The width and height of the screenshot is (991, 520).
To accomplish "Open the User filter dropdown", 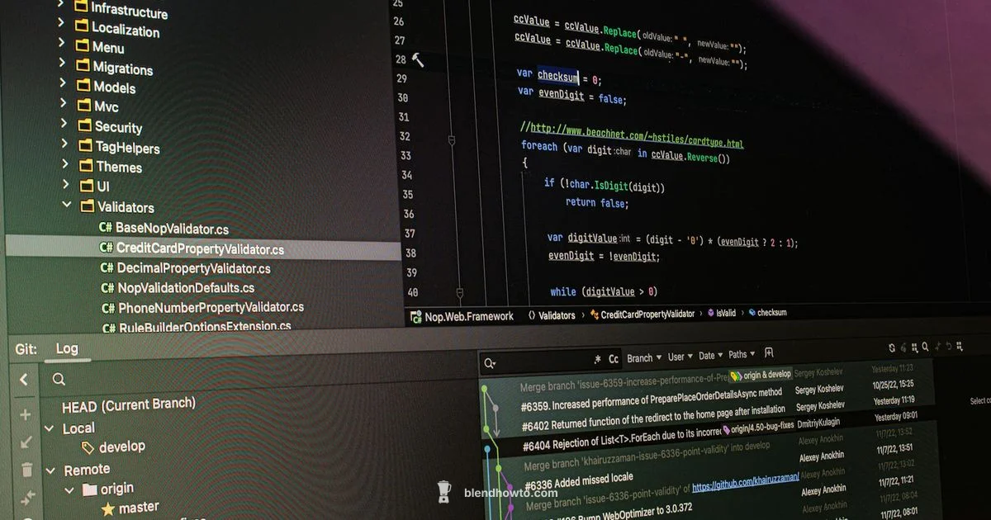I will [677, 357].
